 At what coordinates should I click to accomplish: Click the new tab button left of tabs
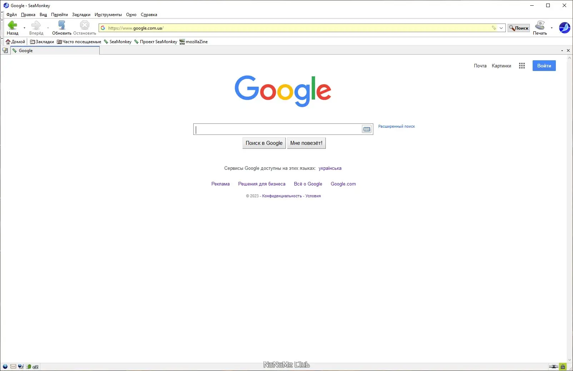(x=5, y=50)
